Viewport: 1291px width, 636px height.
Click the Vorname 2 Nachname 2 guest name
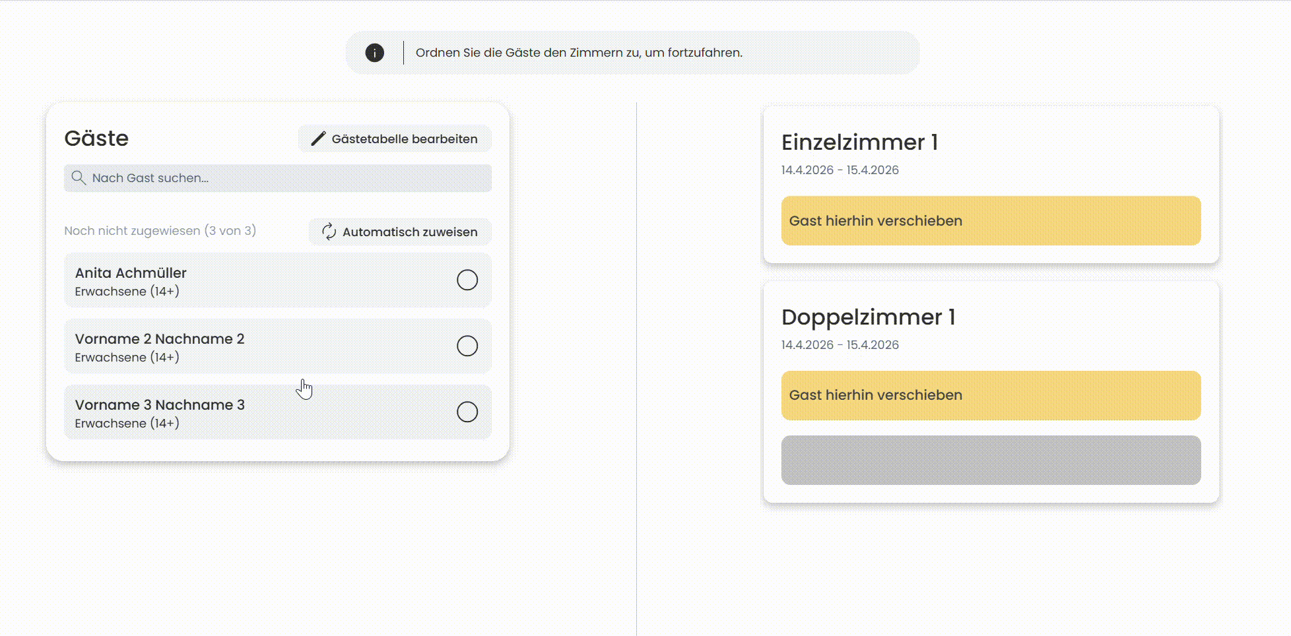(x=160, y=339)
